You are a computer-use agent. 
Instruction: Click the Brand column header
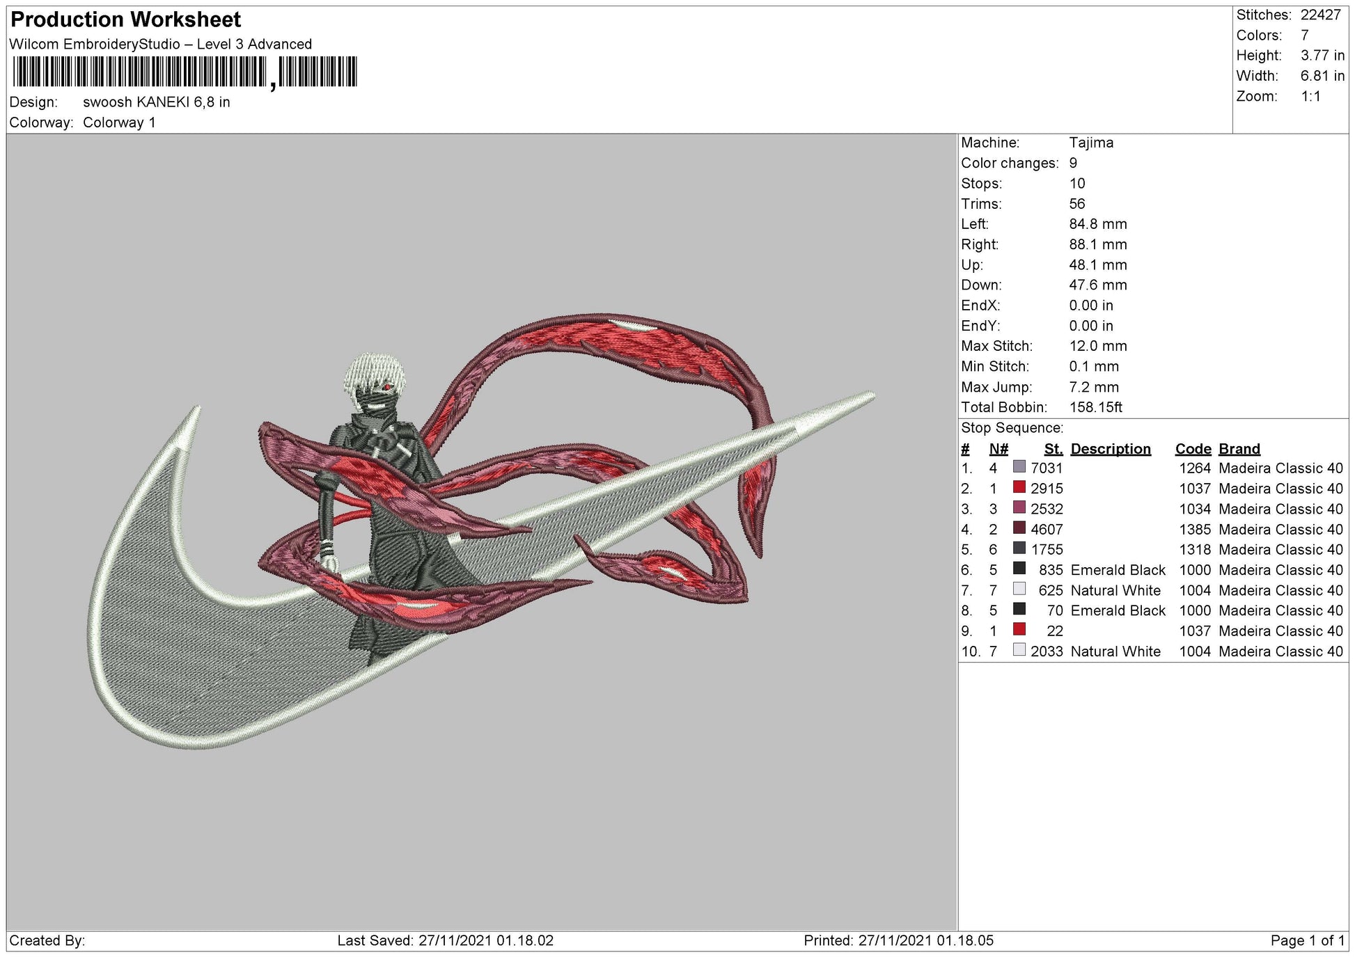pyautogui.click(x=1239, y=449)
